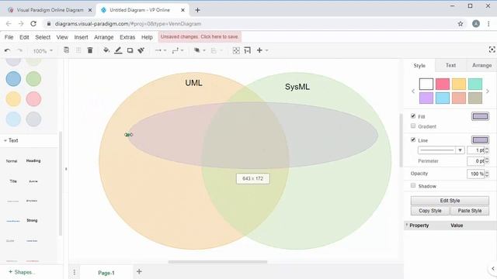Open the browser profile avatar
The width and height of the screenshot is (497, 279).
coord(476,24)
